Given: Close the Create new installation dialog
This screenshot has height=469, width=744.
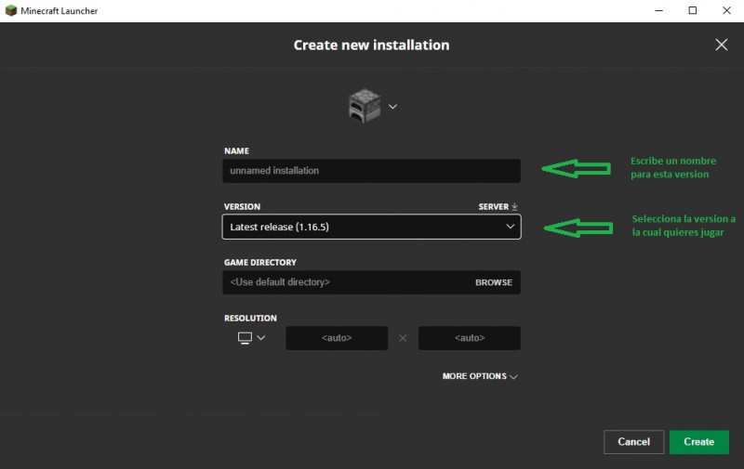Looking at the screenshot, I should [721, 45].
